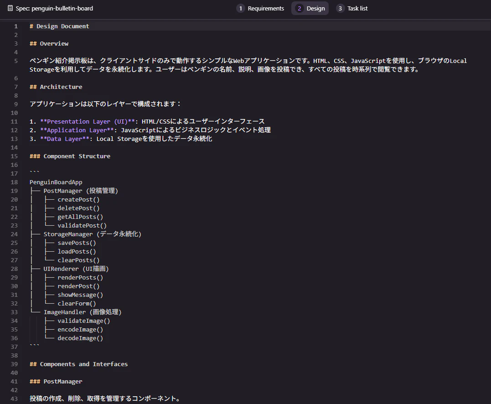
Task: Click the validatePost() entry
Action: point(82,226)
